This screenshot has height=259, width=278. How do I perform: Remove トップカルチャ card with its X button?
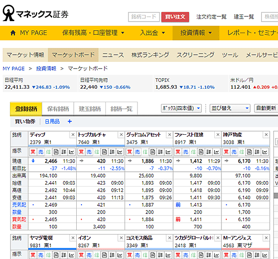(x=121, y=135)
